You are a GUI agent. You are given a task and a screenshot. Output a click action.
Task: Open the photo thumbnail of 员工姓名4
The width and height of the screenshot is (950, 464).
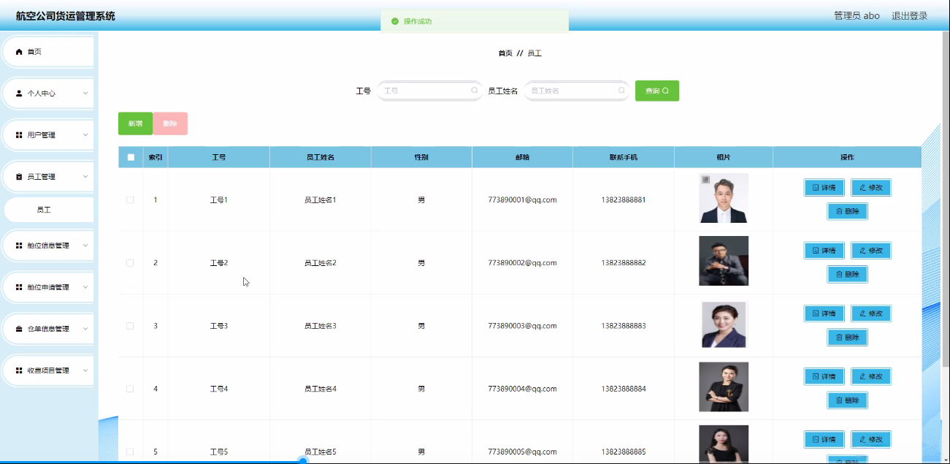click(724, 387)
